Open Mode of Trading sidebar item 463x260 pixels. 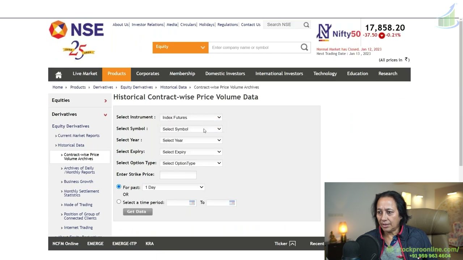(78, 205)
